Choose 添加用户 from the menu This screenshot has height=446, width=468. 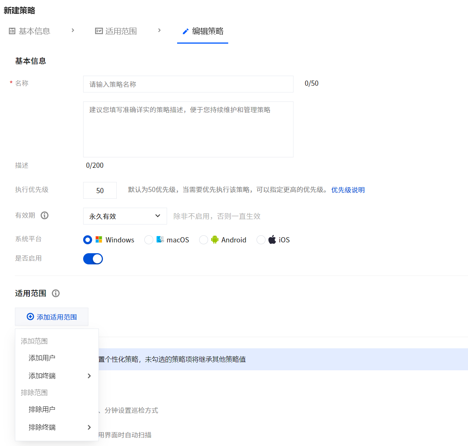coord(42,358)
